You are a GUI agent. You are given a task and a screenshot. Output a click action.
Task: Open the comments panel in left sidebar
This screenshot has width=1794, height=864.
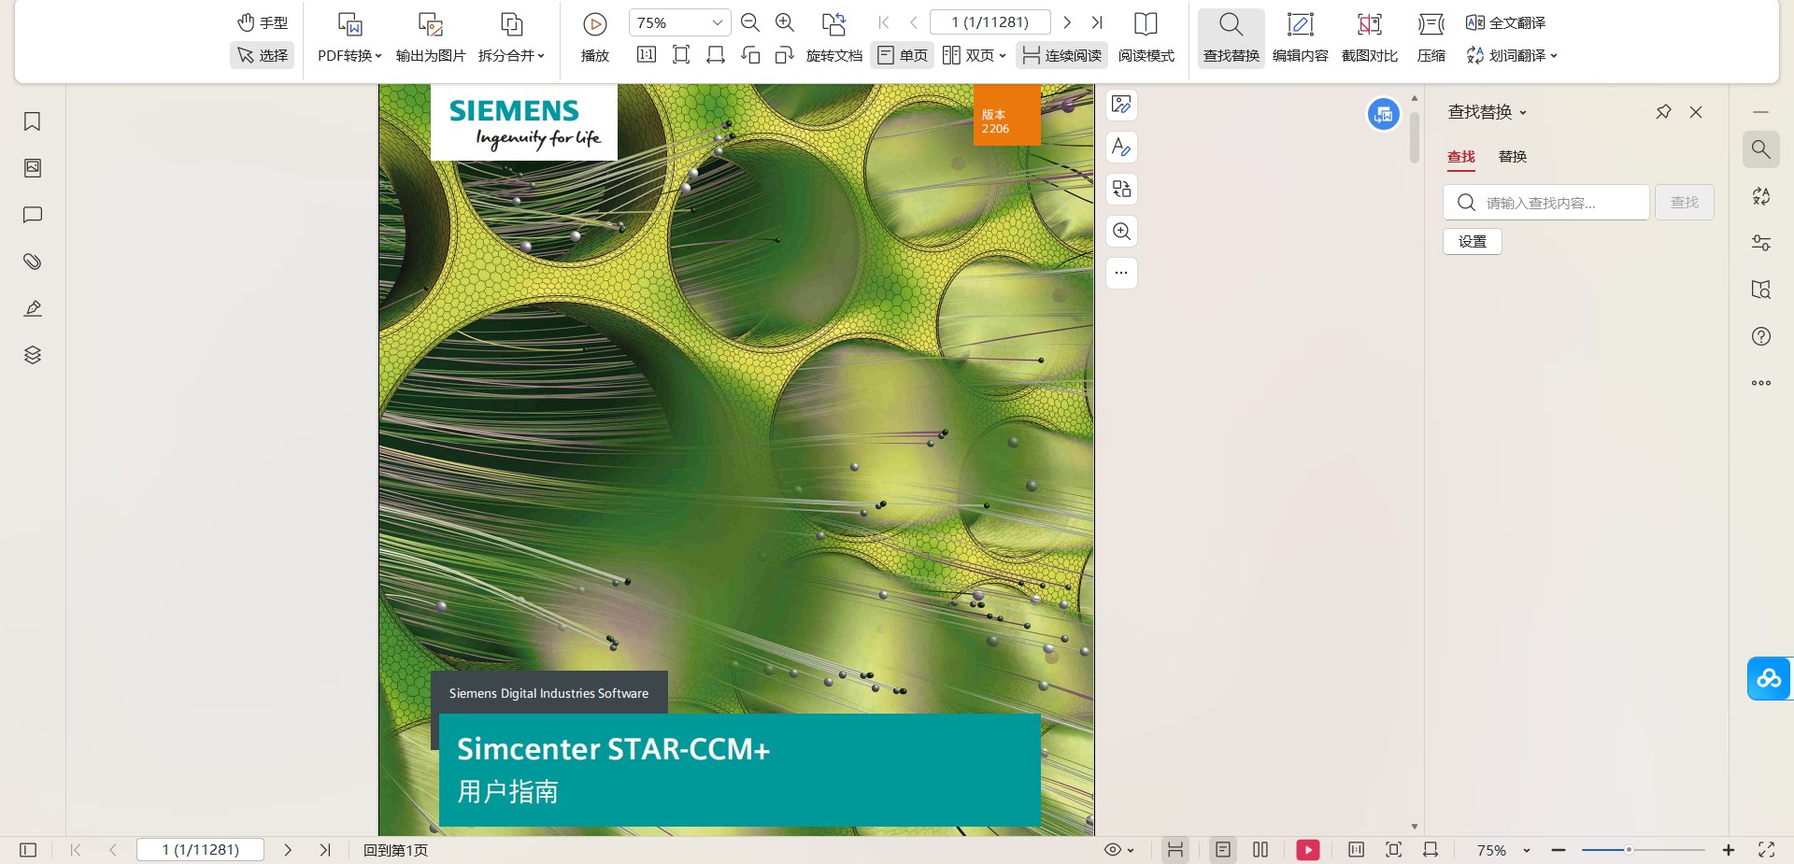tap(33, 215)
